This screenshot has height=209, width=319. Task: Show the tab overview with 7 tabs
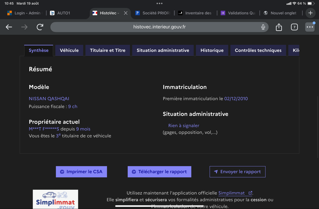point(294,27)
